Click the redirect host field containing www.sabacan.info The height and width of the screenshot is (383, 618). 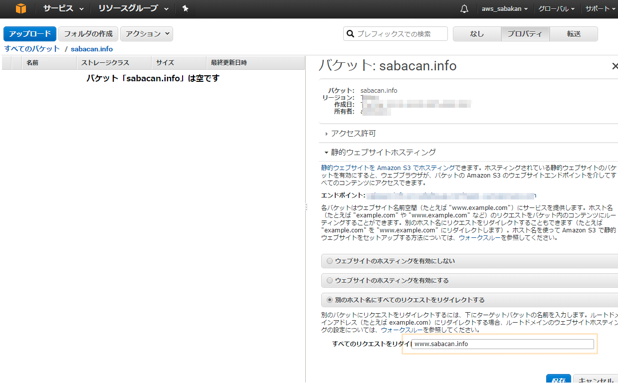[502, 344]
